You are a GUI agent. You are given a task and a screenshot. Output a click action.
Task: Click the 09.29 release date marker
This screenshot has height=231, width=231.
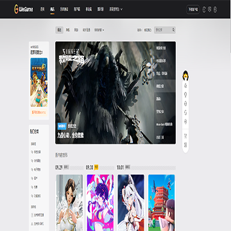[x=58, y=167]
